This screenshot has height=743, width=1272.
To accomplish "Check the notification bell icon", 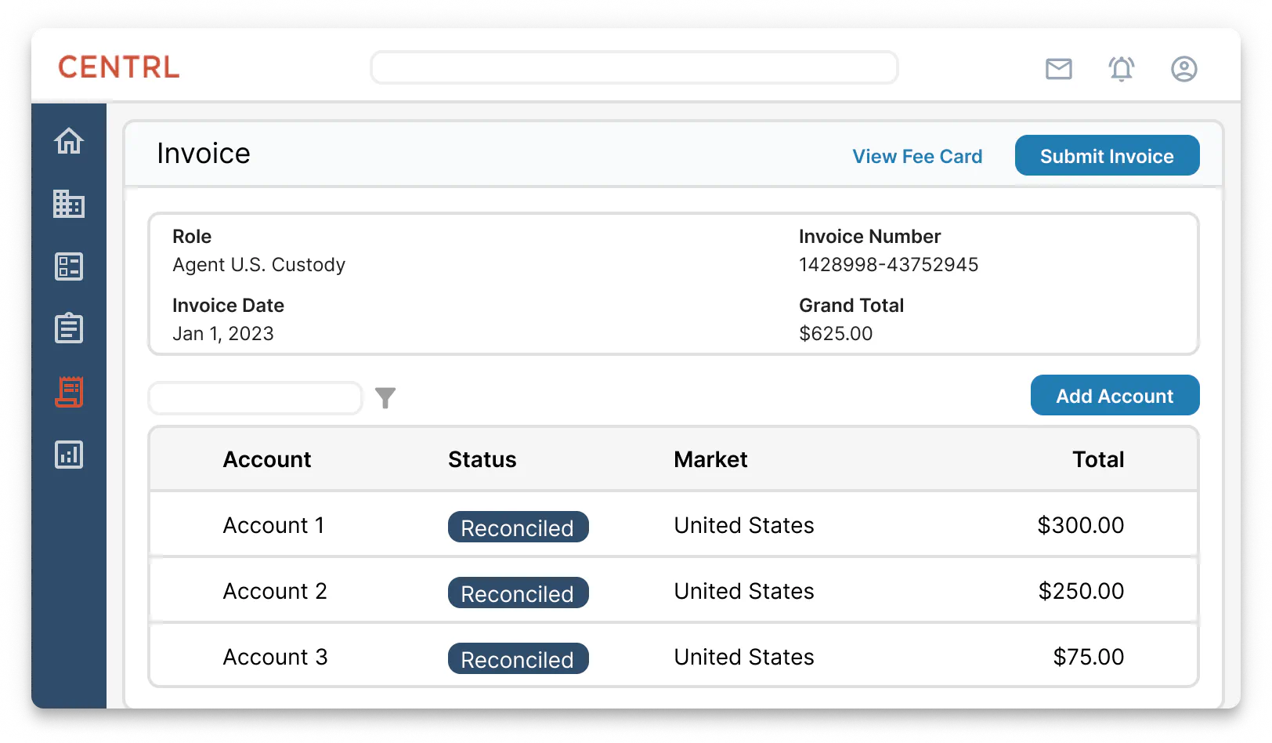I will [x=1122, y=69].
